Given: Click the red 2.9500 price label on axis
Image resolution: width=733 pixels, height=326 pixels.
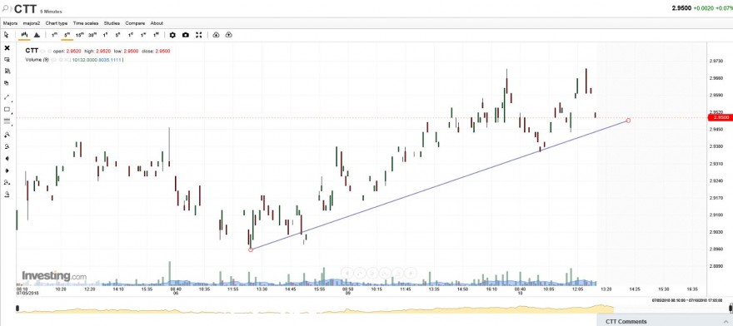Looking at the screenshot, I should coord(721,117).
